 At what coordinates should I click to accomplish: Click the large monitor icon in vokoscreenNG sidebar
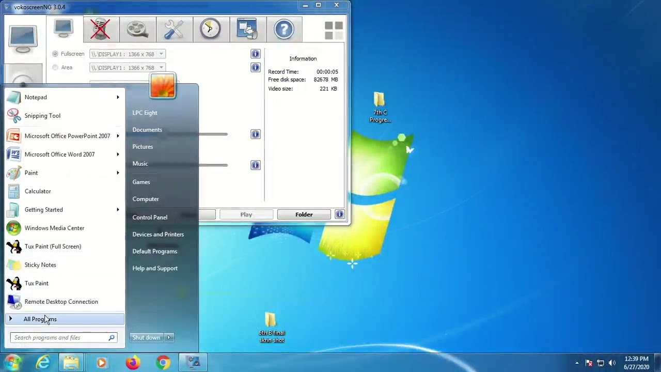[x=23, y=40]
